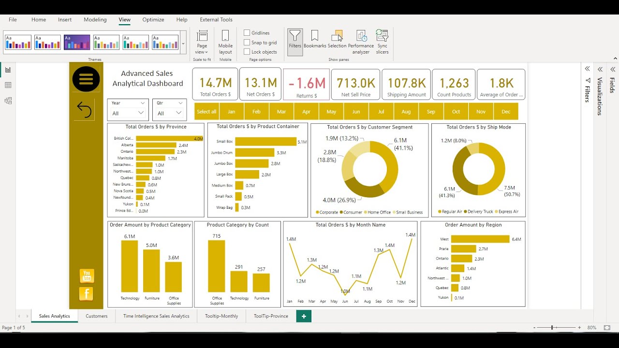The height and width of the screenshot is (348, 619).
Task: Select the first theme thumbnail
Action: (18, 43)
